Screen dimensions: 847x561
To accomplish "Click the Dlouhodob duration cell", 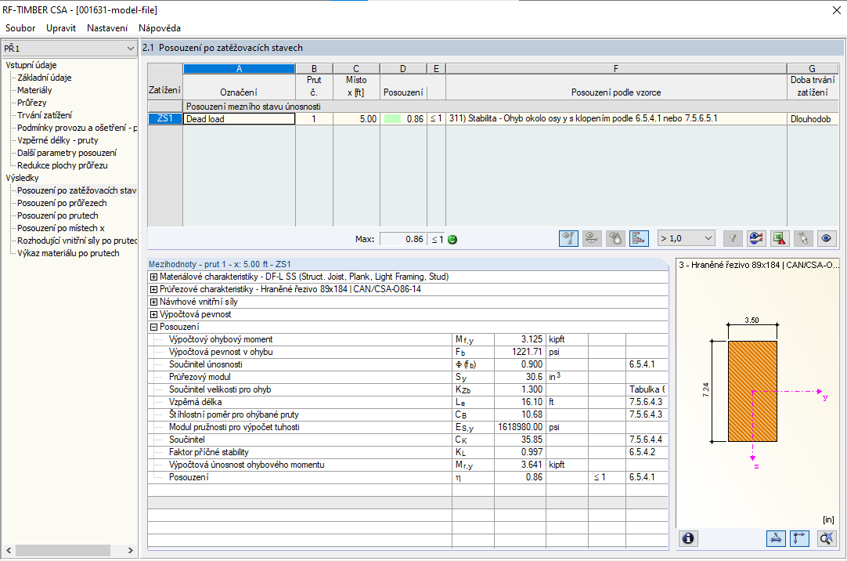I will pyautogui.click(x=812, y=119).
